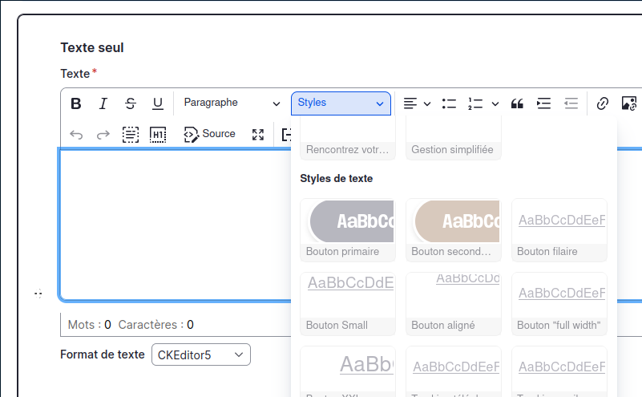Switch to Source editing mode
The image size is (642, 397).
(210, 135)
